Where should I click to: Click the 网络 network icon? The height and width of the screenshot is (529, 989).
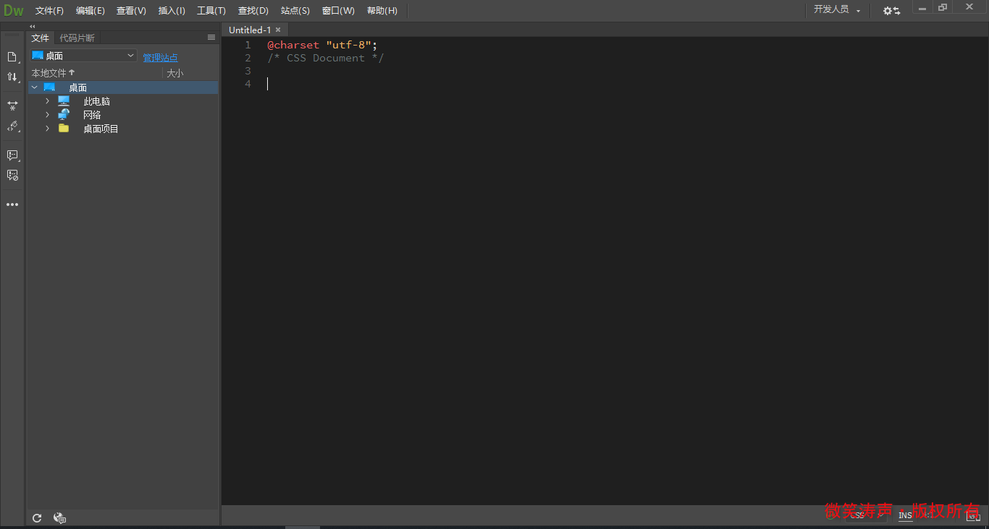point(64,115)
